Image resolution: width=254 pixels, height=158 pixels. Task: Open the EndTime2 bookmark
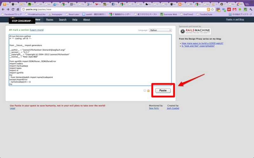tap(187, 14)
